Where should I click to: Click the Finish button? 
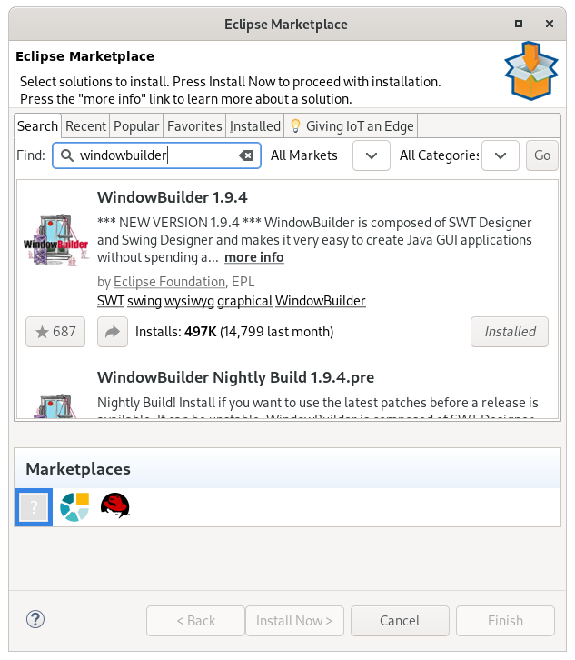tap(506, 621)
